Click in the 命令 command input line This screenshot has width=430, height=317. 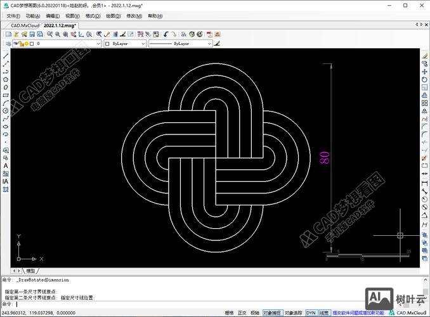click(x=190, y=304)
